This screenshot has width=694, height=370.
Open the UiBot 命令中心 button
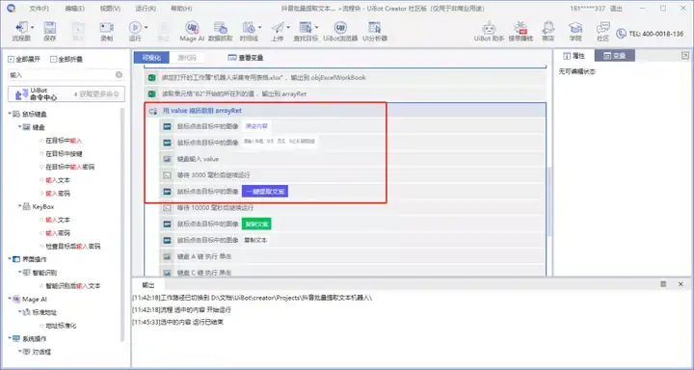tap(67, 93)
